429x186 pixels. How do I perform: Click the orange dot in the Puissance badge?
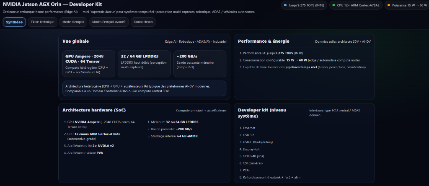tap(389, 5)
